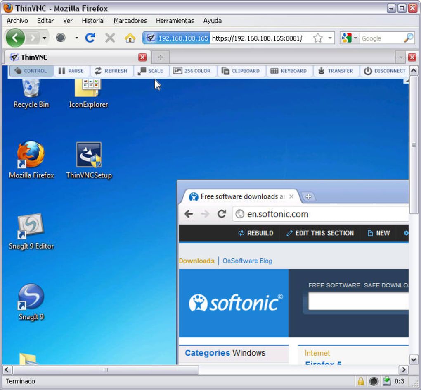421x390 pixels.
Task: Select the Recycle Bin desktop icon
Action: 31,93
